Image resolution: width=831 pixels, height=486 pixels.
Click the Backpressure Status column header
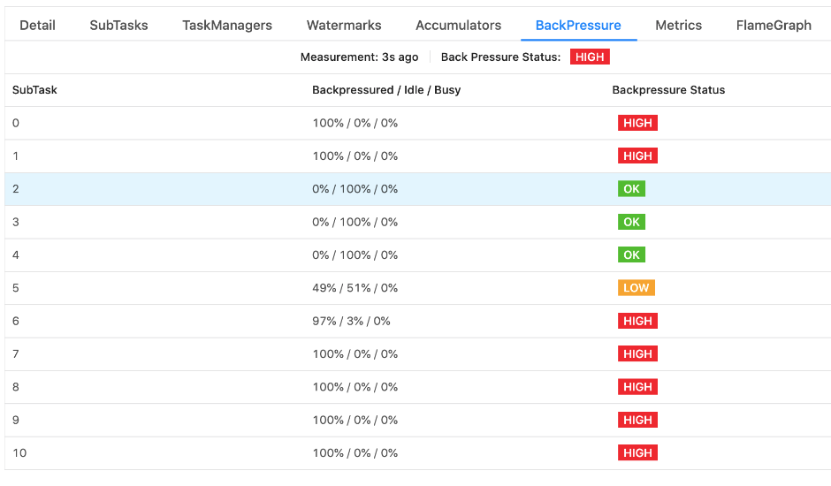point(668,90)
